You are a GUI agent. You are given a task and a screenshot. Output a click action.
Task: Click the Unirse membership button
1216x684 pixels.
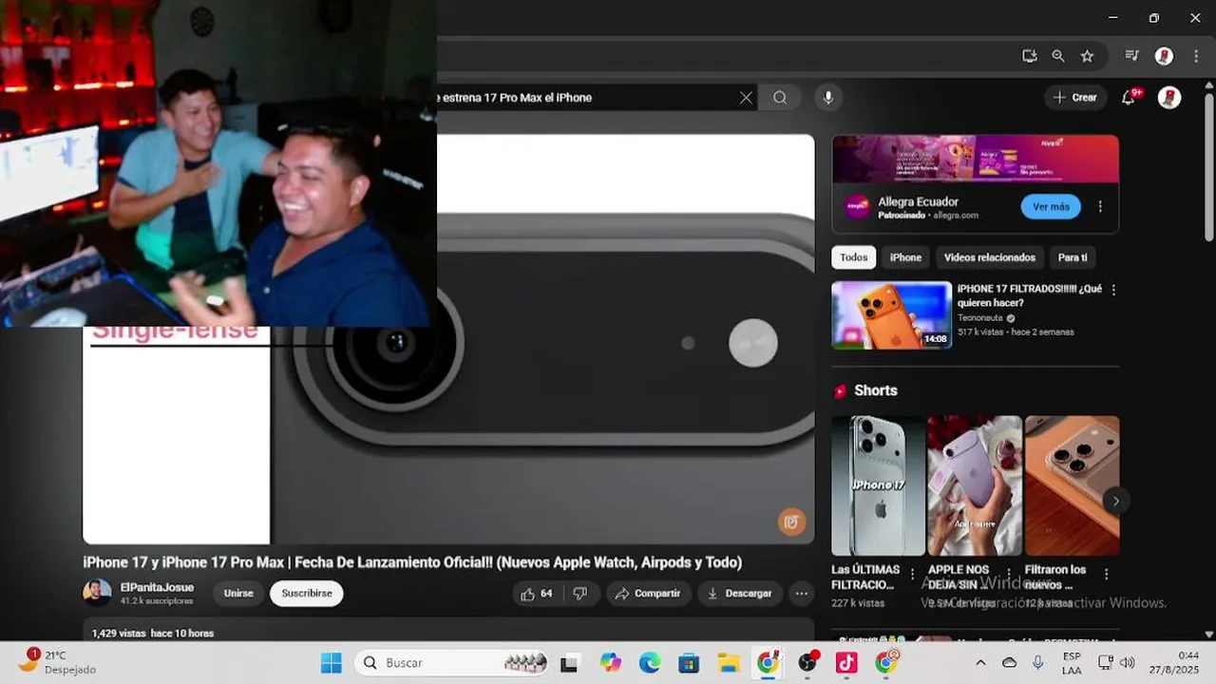[238, 594]
